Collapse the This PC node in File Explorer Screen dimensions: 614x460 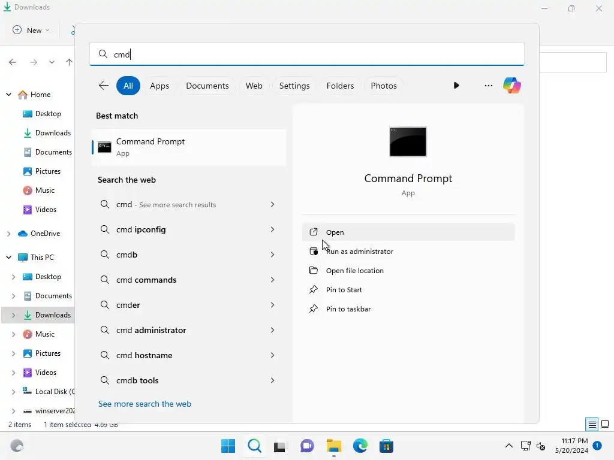[x=8, y=257]
